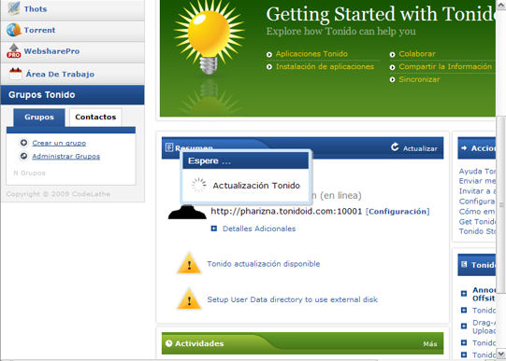Click Tonido actualización disponible link
506x361 pixels.
tap(264, 264)
